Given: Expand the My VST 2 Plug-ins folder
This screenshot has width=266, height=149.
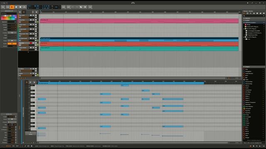Looking at the screenshot, I should (x=244, y=29).
